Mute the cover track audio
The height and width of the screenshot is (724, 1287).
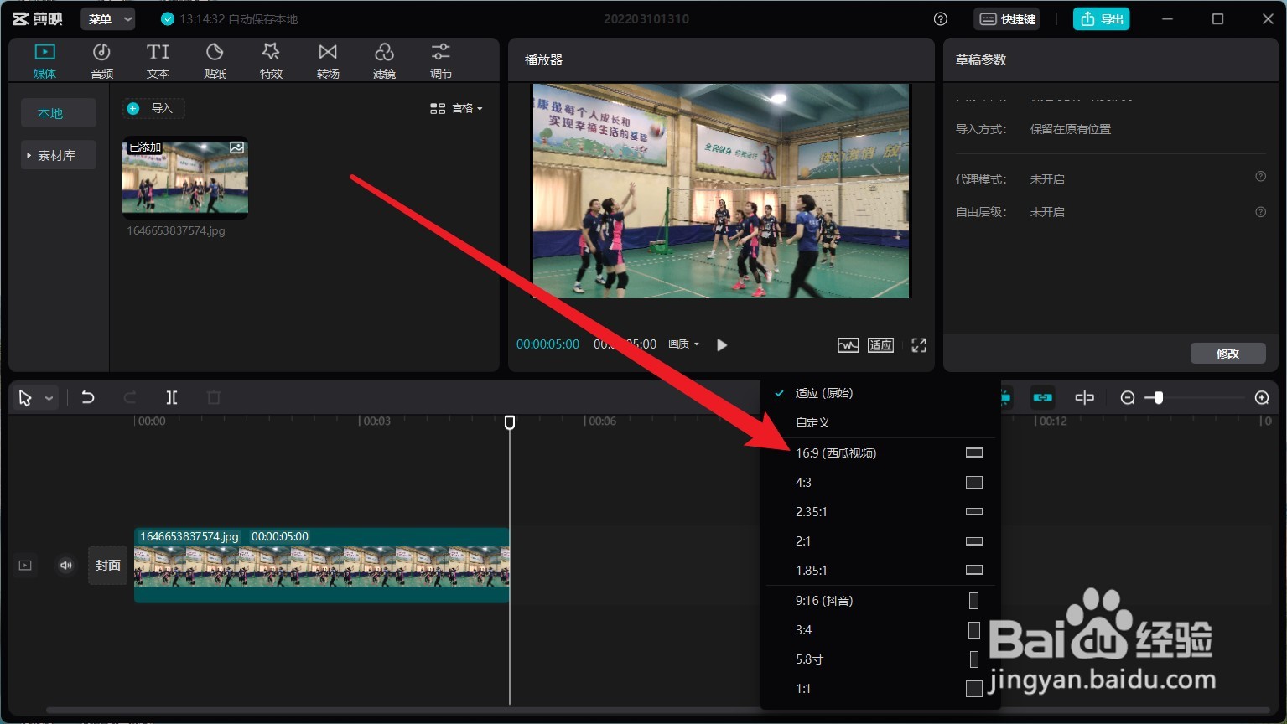click(x=65, y=565)
